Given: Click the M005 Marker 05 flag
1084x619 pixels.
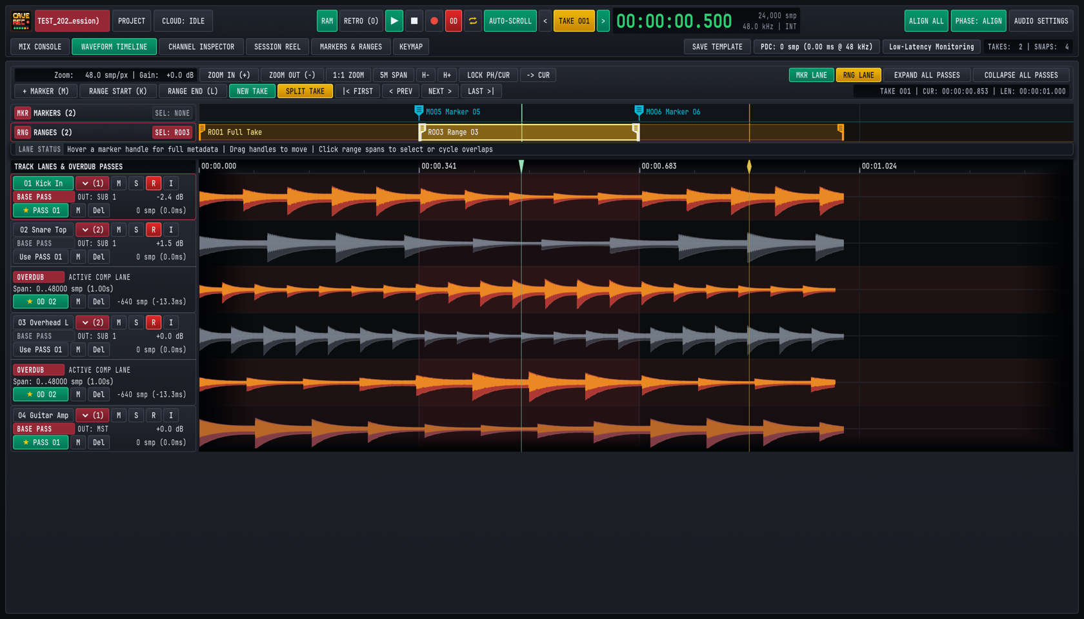Looking at the screenshot, I should point(419,112).
